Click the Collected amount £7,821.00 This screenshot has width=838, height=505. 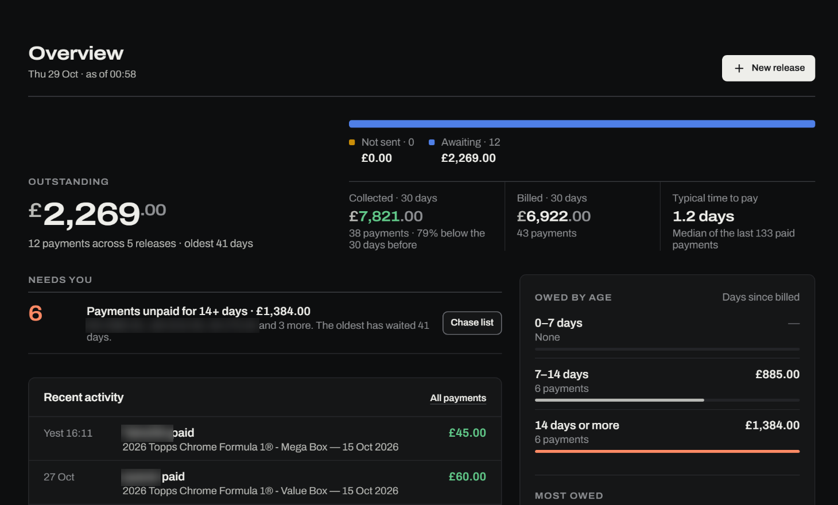pos(386,216)
